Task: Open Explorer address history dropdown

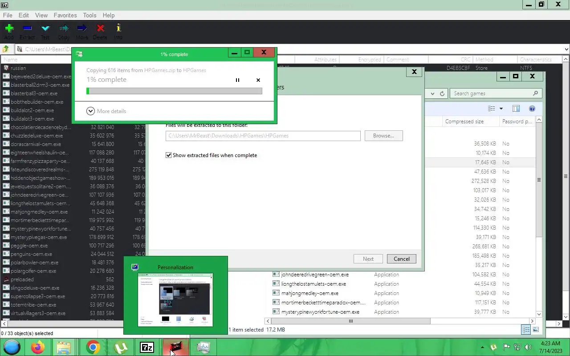Action: click(x=432, y=93)
